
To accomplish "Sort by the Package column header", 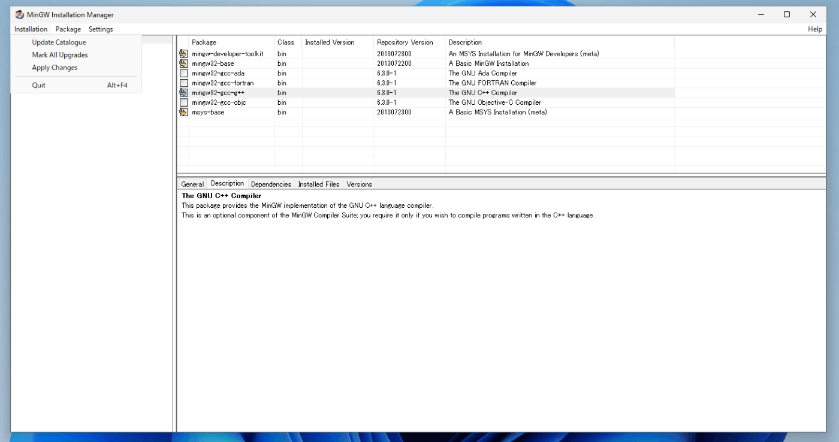I will [x=231, y=43].
